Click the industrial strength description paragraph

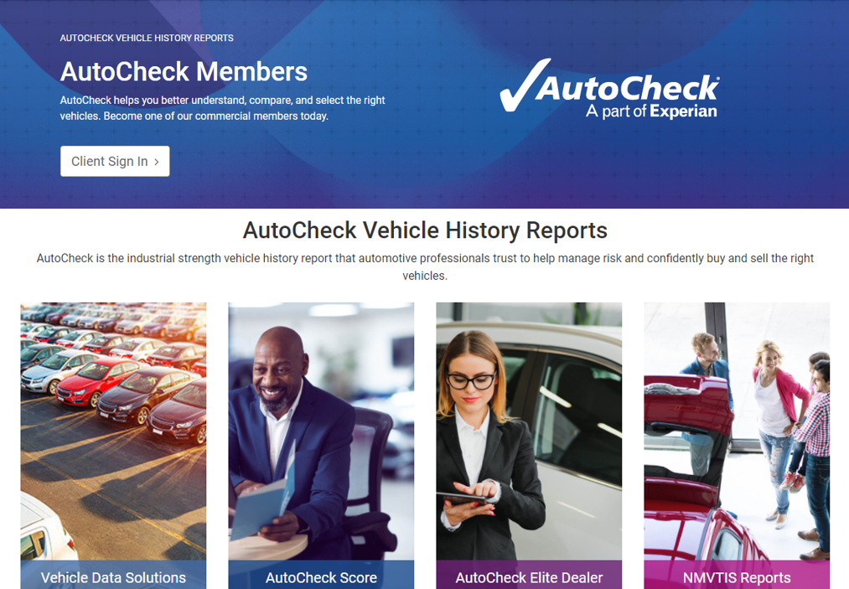[x=425, y=267]
